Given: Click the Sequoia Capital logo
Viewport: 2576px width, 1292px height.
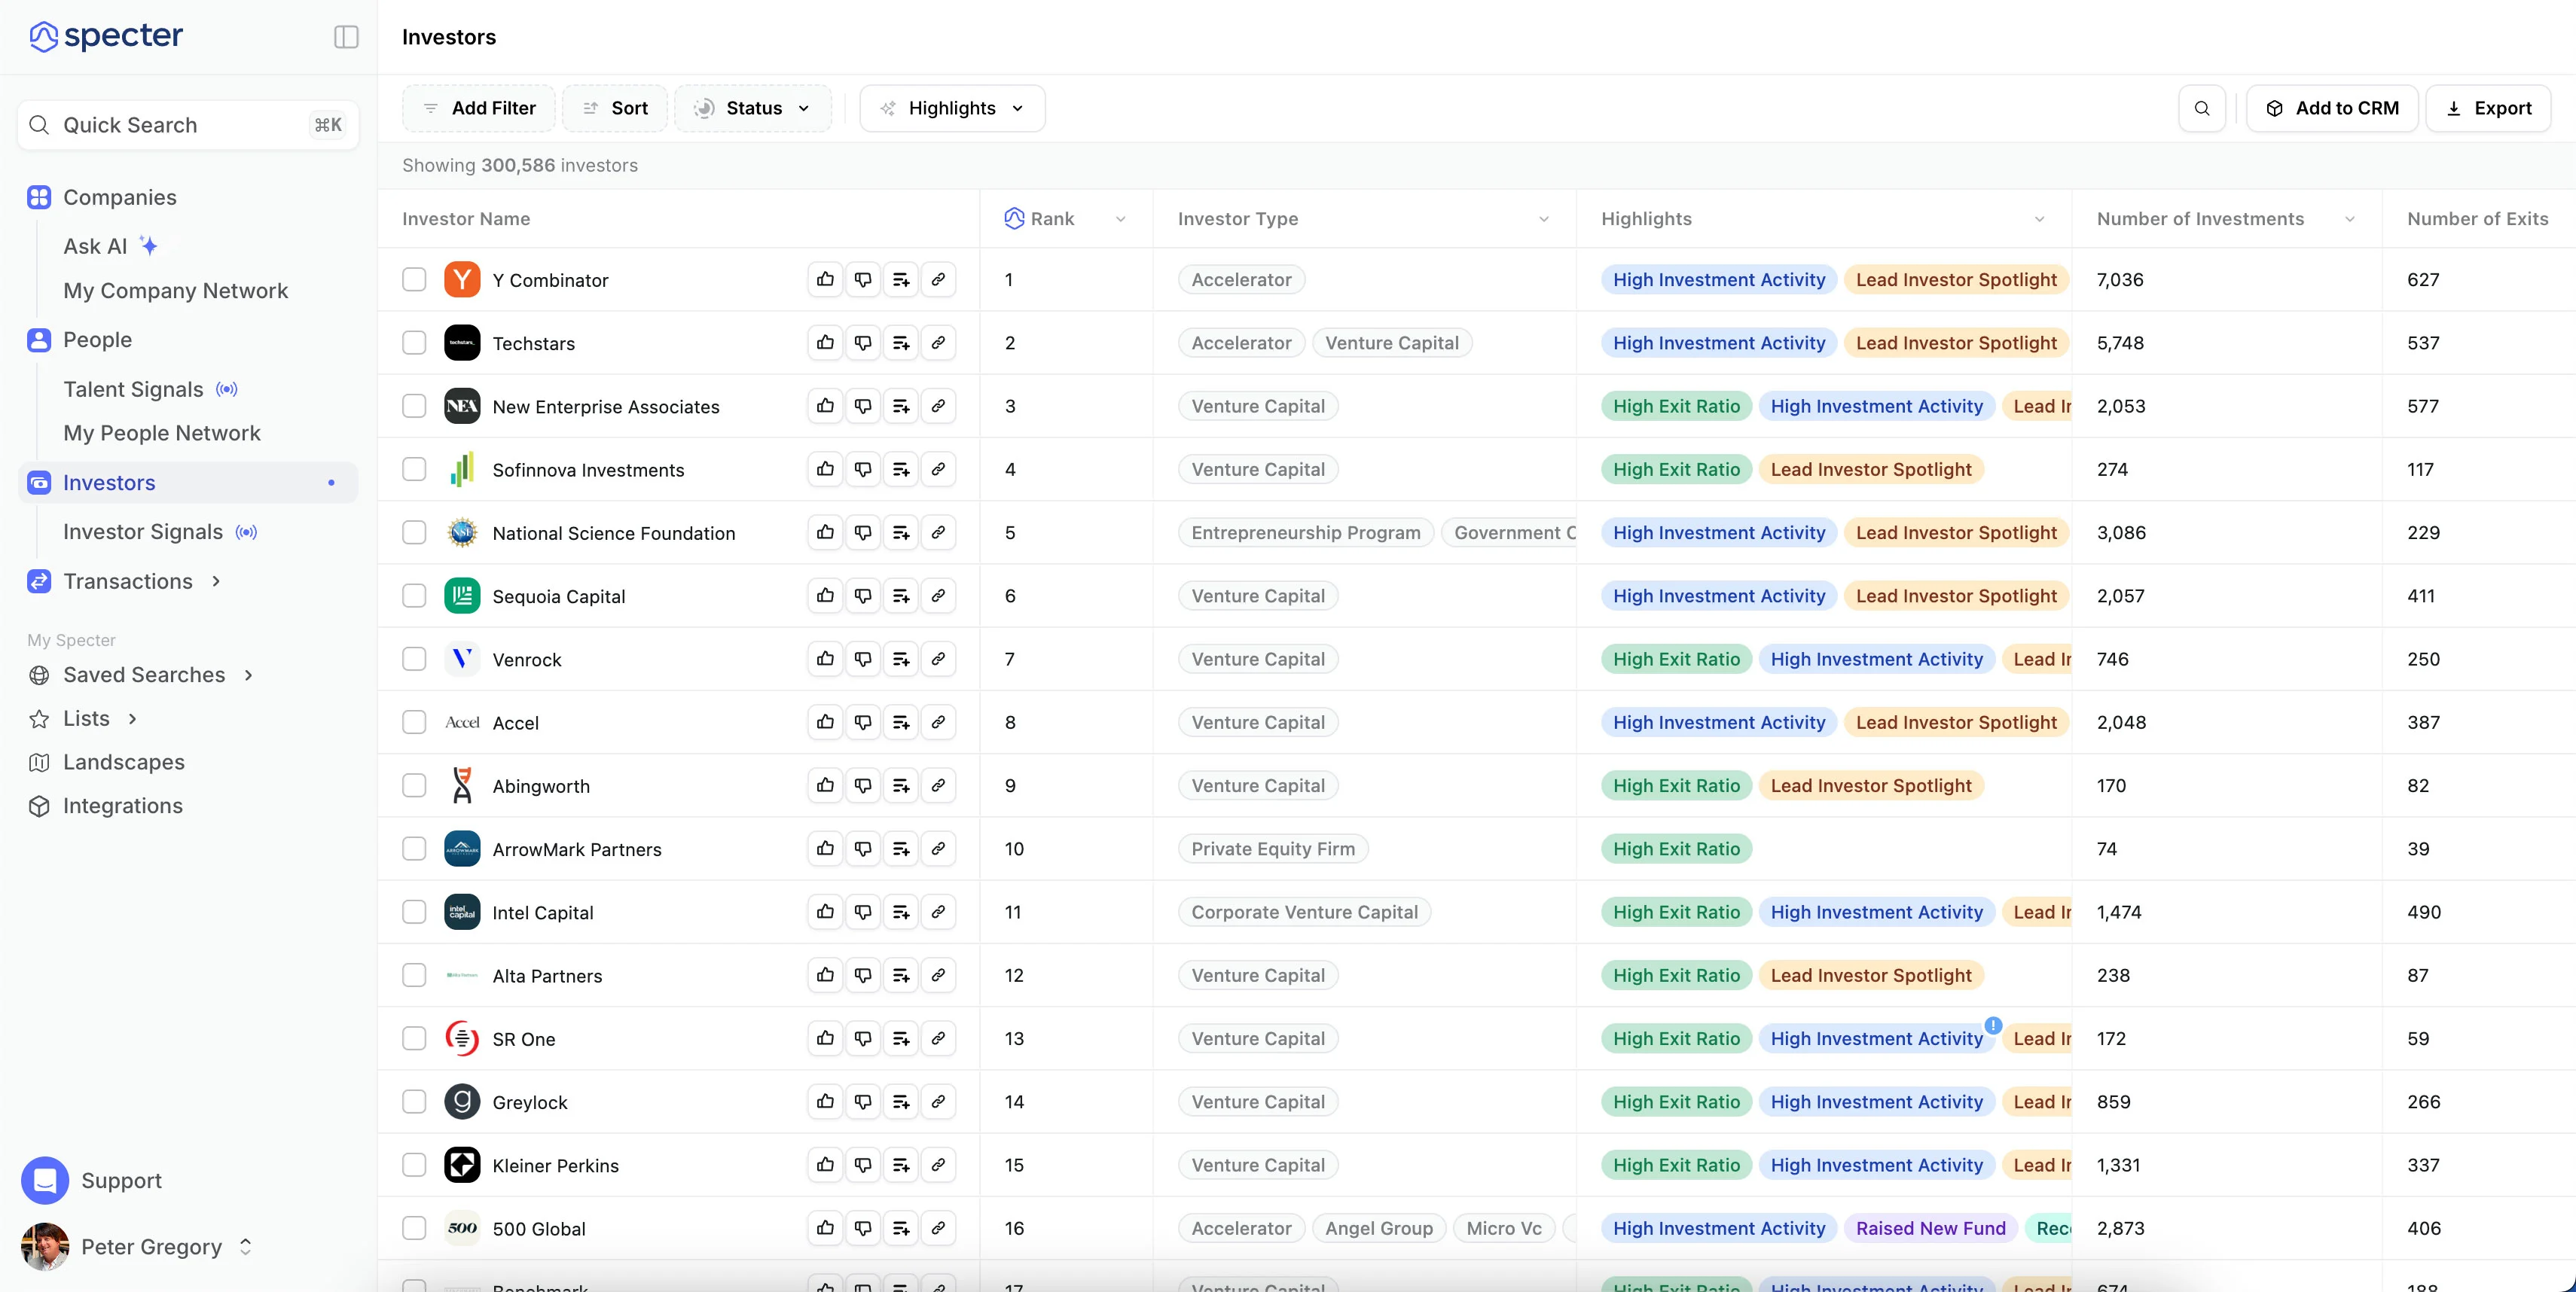Looking at the screenshot, I should click(x=462, y=596).
